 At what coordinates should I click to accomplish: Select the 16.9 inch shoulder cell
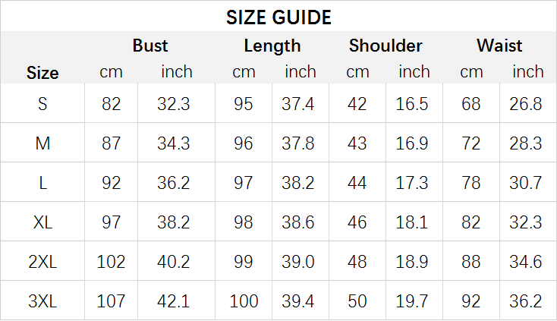click(412, 143)
